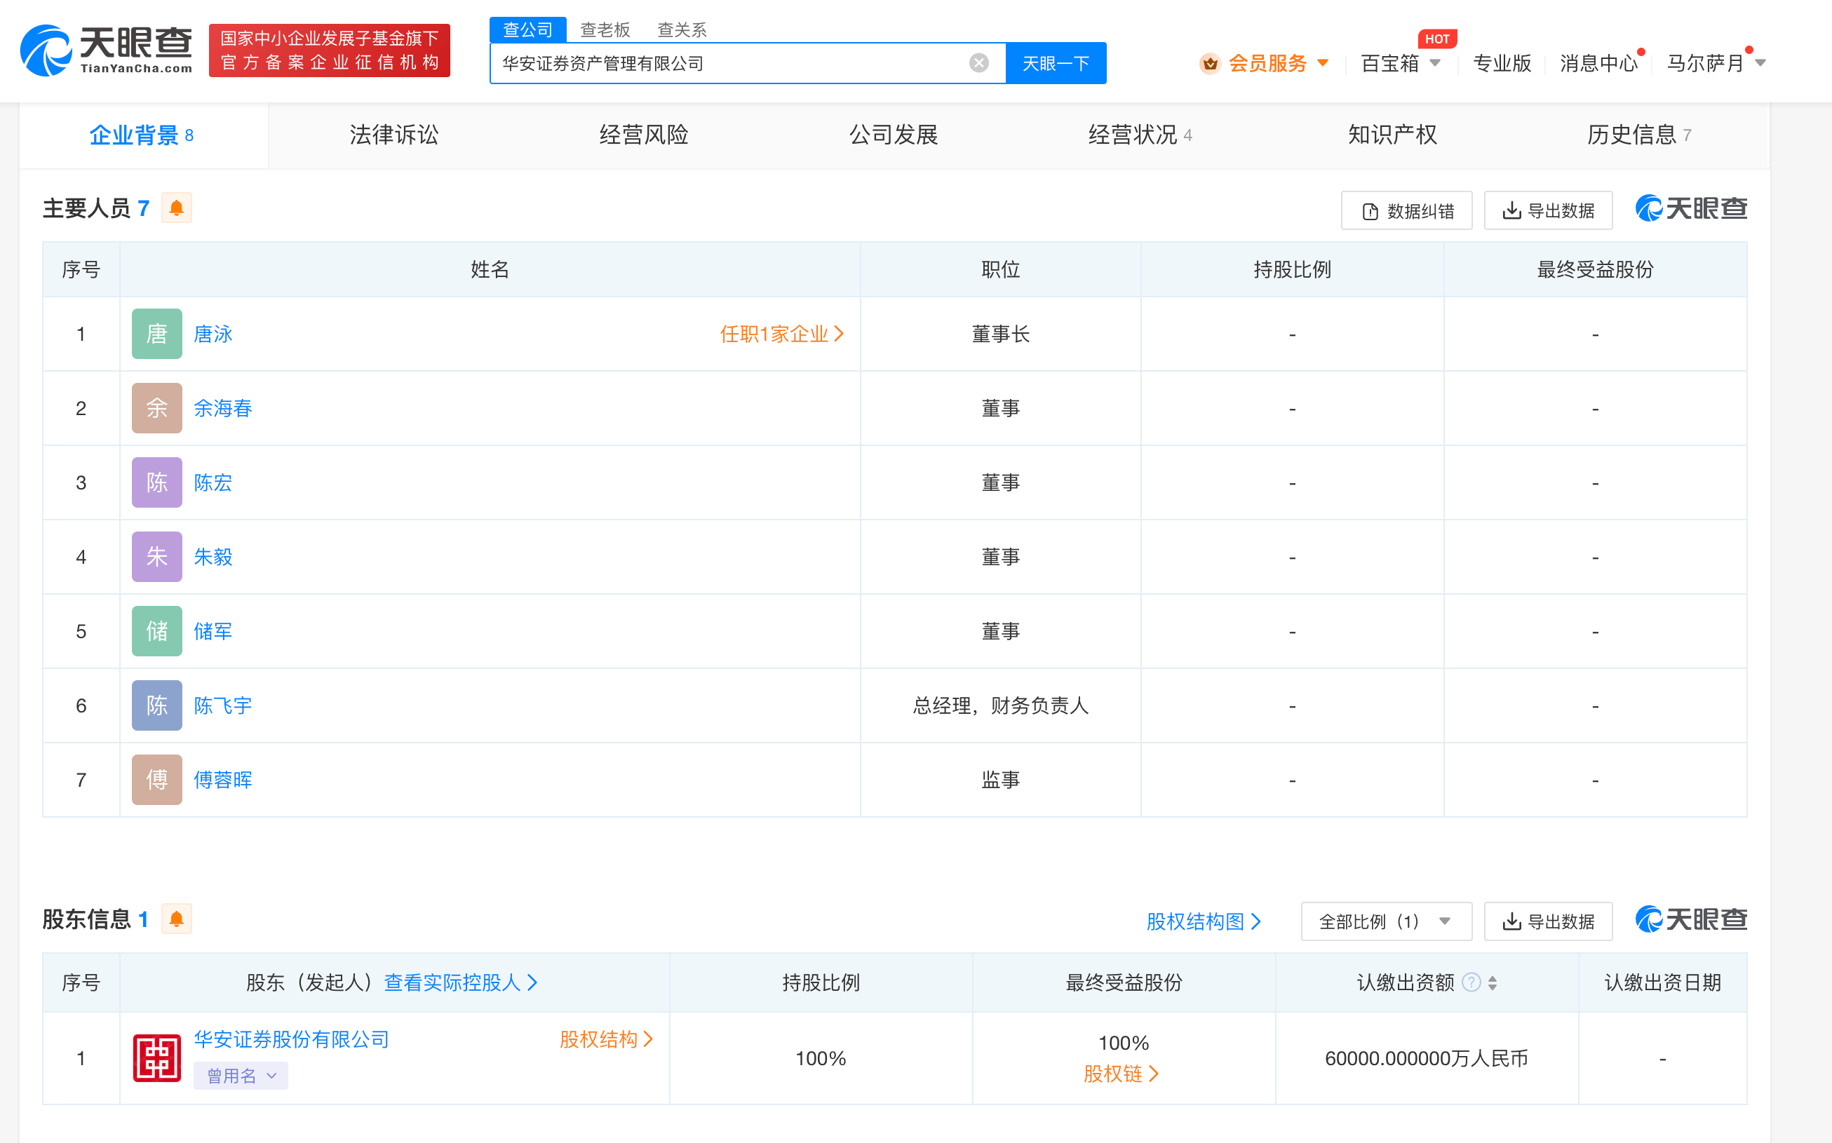Click the name link 傅蓉晖
This screenshot has width=1832, height=1143.
click(x=223, y=780)
